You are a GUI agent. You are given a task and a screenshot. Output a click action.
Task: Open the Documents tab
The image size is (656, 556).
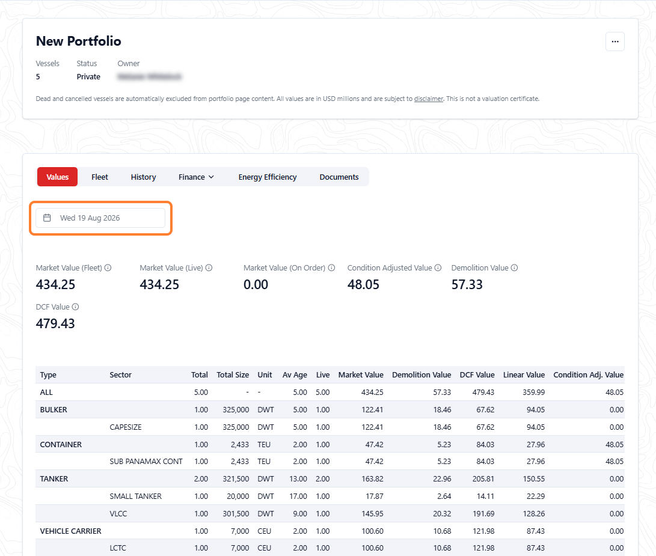(339, 177)
